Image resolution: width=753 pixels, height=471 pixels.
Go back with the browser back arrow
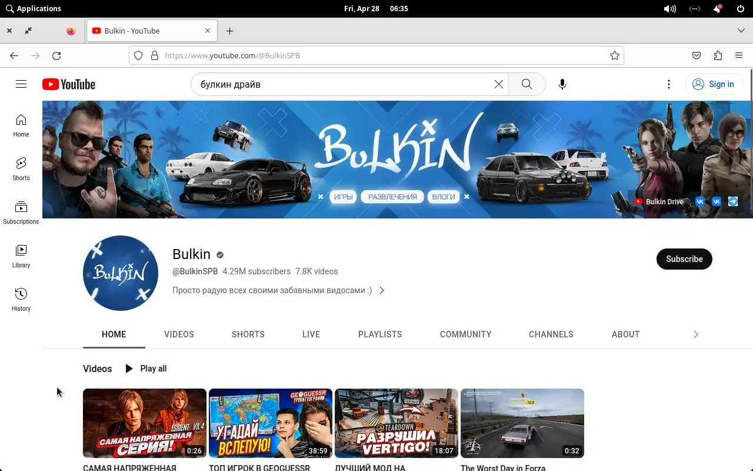pos(14,55)
